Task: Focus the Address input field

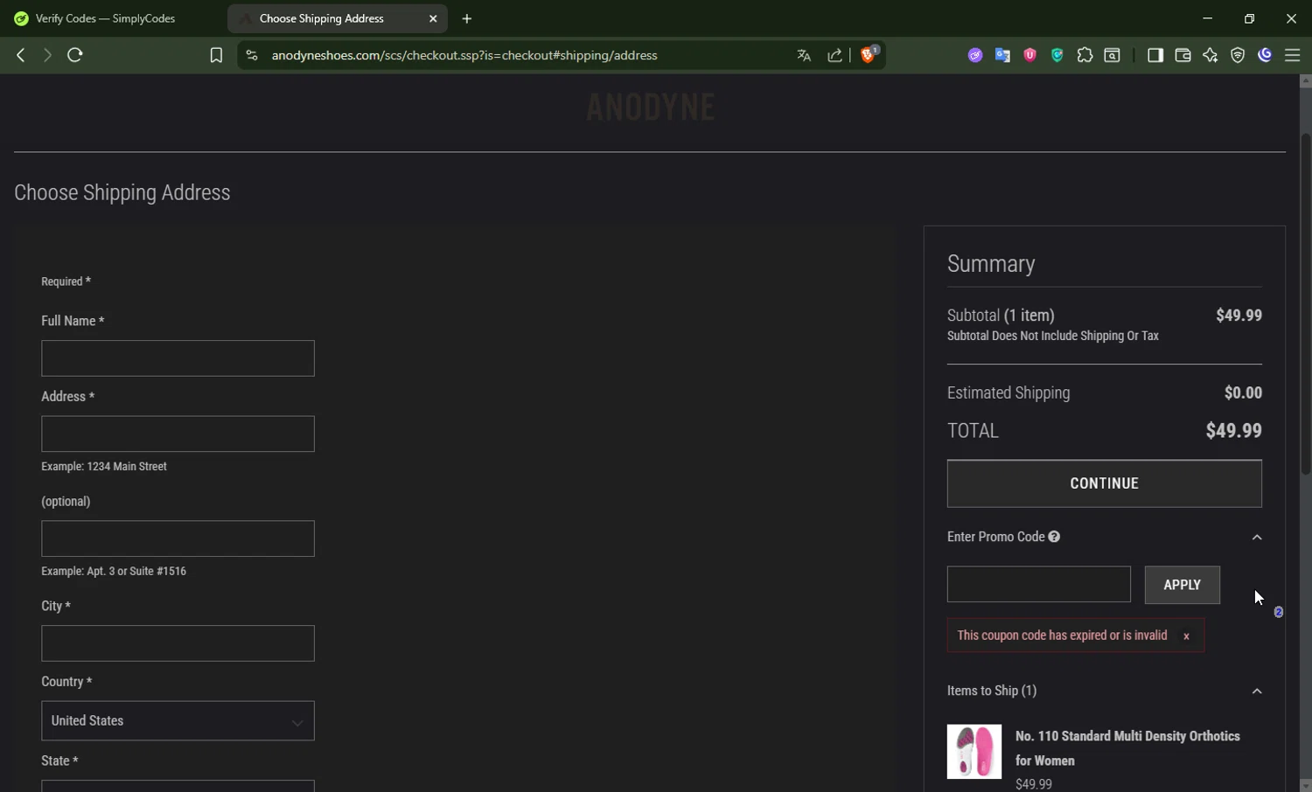Action: (x=178, y=434)
